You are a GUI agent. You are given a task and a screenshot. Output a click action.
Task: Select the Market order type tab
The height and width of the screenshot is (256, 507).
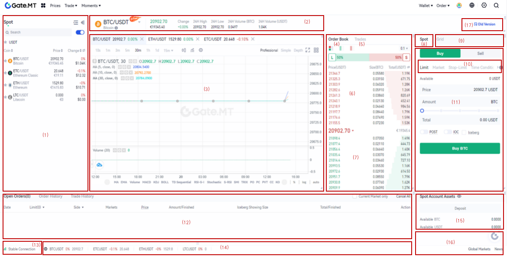[x=438, y=67]
